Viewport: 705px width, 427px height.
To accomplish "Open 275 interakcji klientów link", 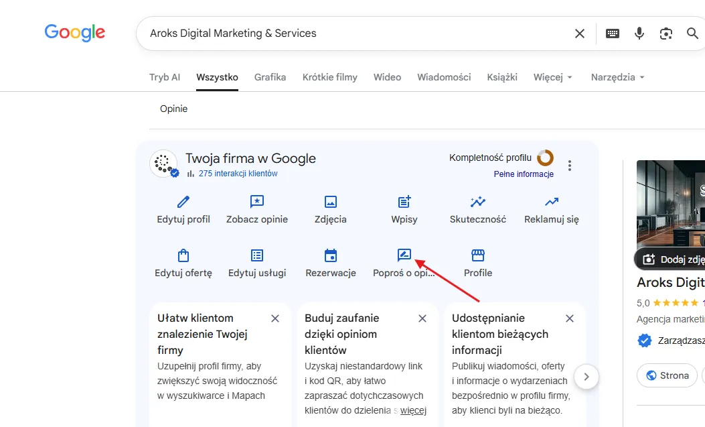I will 238,174.
